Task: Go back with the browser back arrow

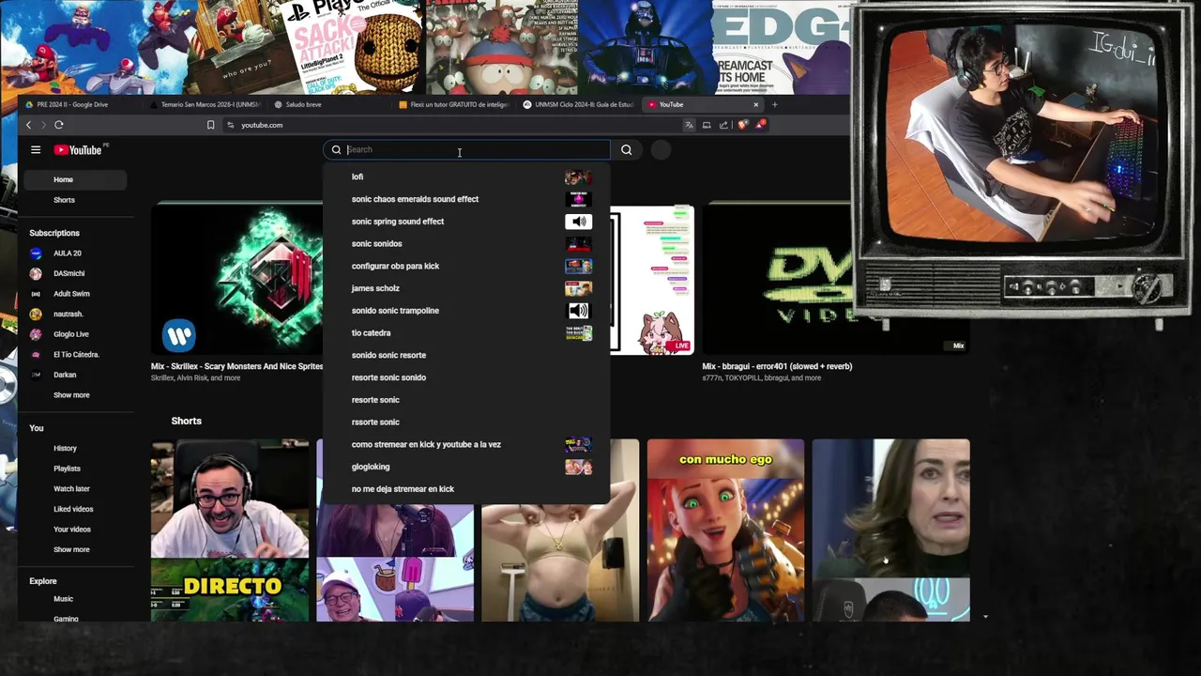Action: coord(28,125)
